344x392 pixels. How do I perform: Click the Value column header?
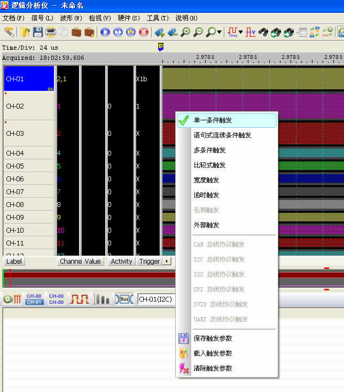pyautogui.click(x=92, y=262)
